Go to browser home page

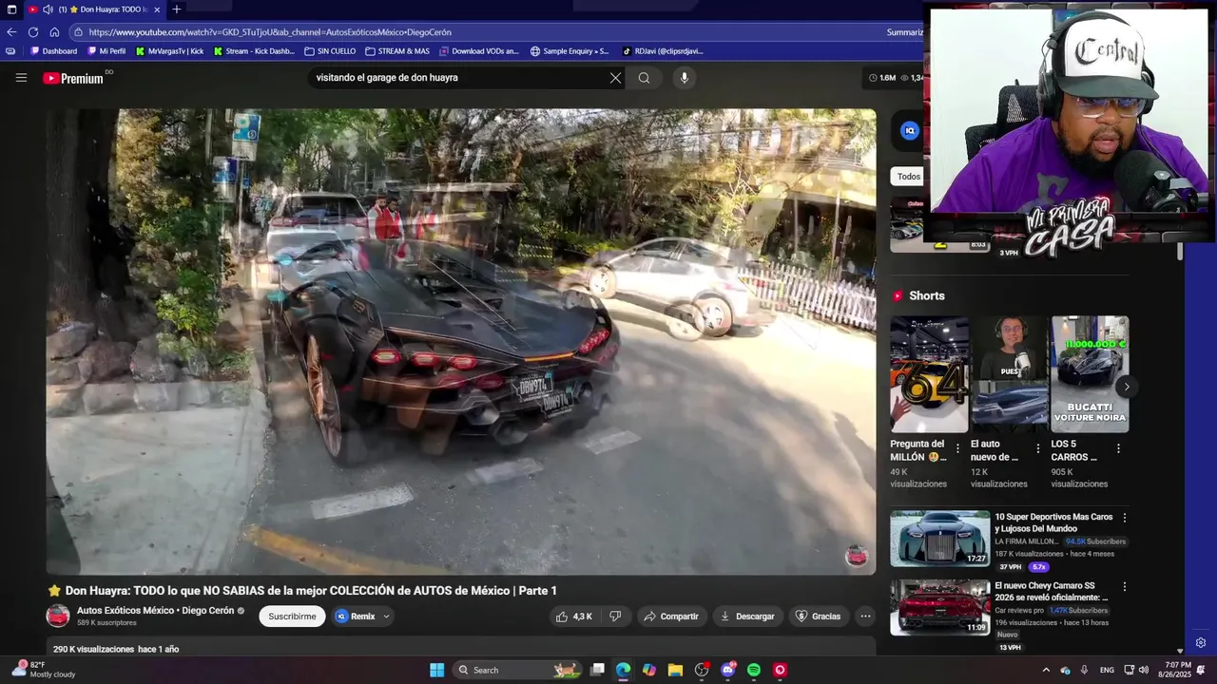tap(54, 31)
